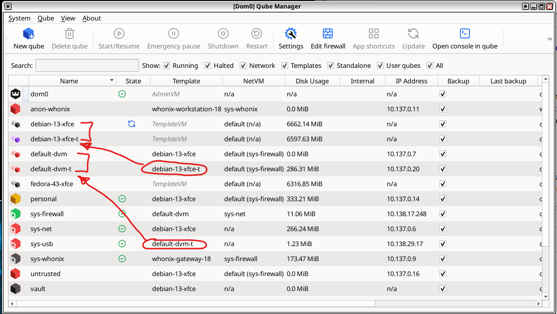Toggle the User qubes filter checkbox
This screenshot has height=314, width=557.
coord(380,65)
